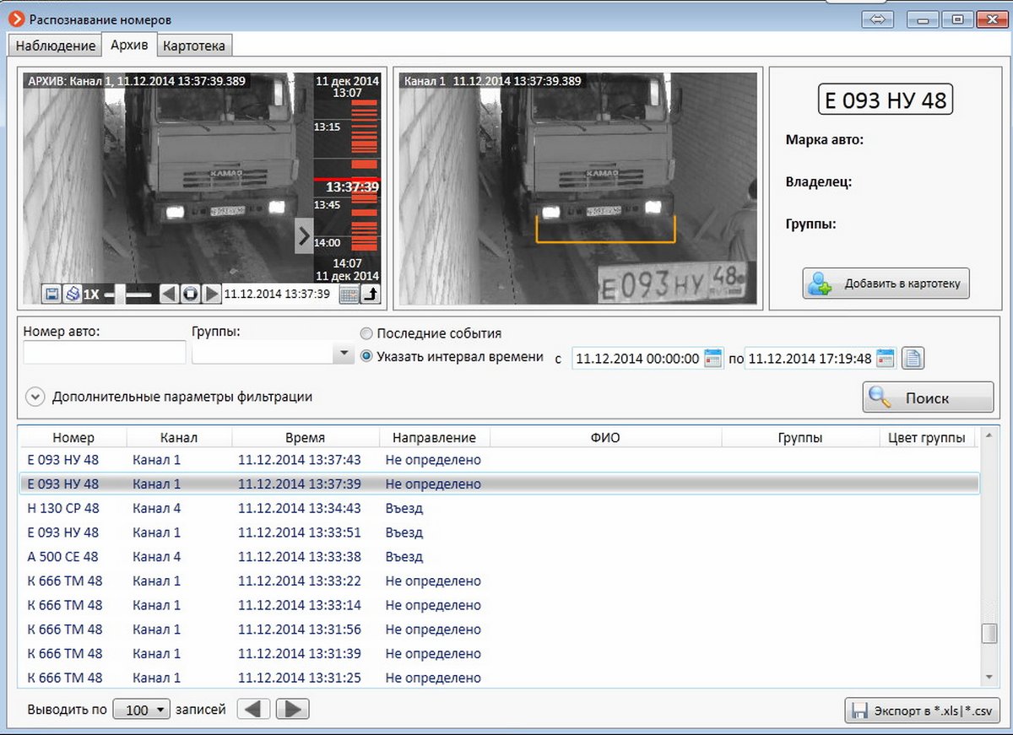Open calendar for the start date field
The image size is (1013, 735).
click(713, 359)
